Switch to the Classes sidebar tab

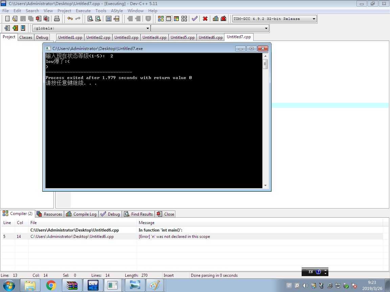(x=26, y=37)
